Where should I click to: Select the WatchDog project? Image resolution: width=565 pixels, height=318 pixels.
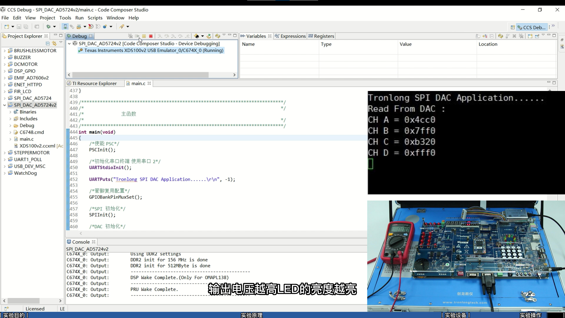[x=25, y=173]
